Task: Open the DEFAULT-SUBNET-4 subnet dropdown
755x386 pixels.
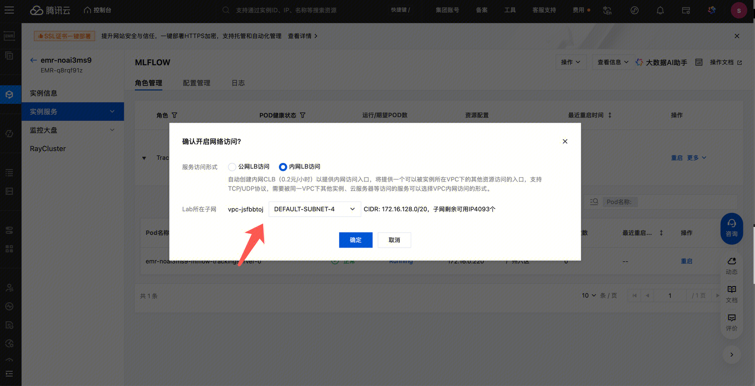Action: (x=315, y=209)
